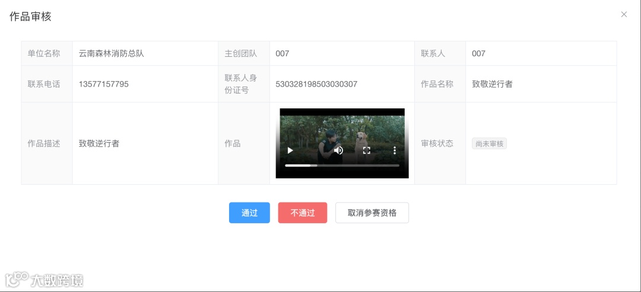The height and width of the screenshot is (292, 641).
Task: Select the 联系人 value 007
Action: pyautogui.click(x=479, y=53)
